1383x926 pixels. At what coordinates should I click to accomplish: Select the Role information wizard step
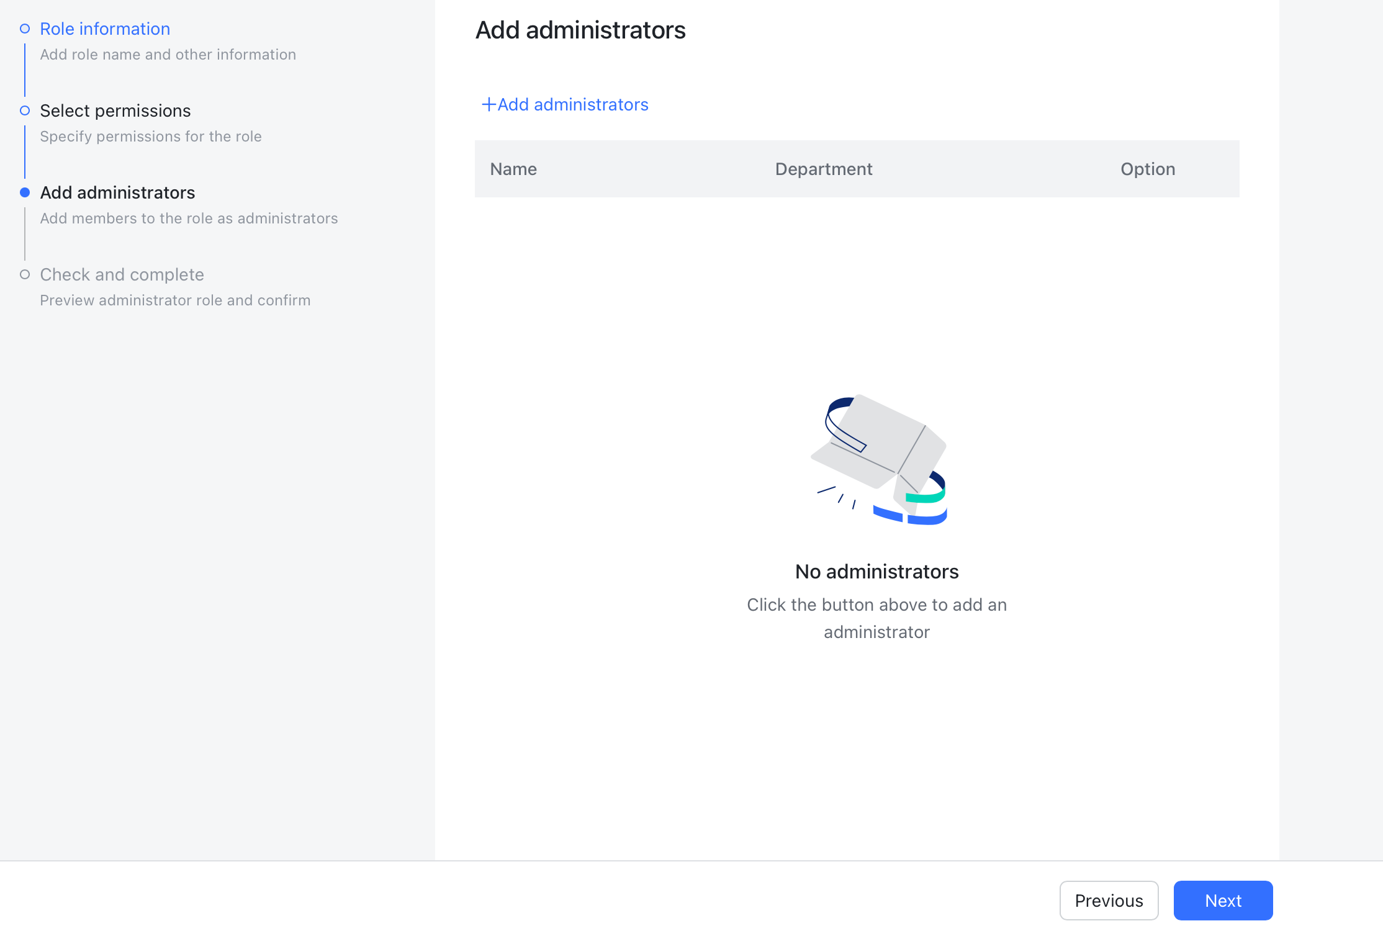click(104, 29)
